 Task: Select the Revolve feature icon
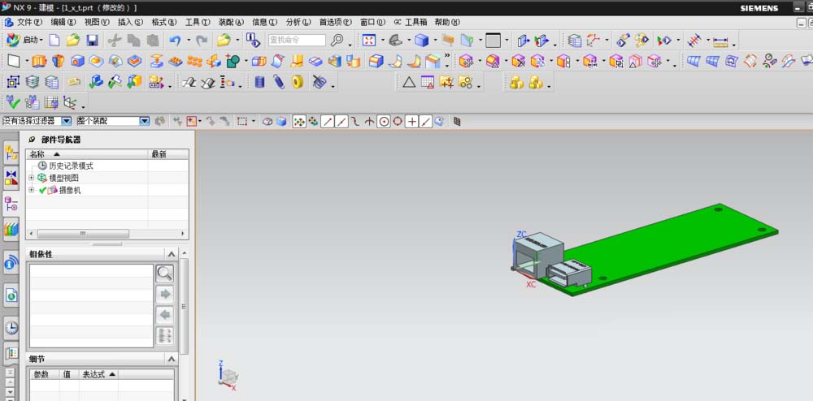click(58, 61)
